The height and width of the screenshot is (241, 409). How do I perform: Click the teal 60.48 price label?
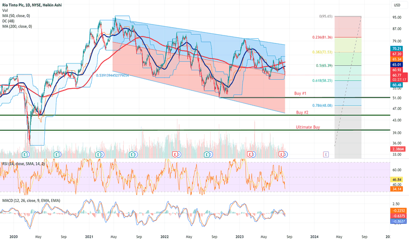click(396, 85)
